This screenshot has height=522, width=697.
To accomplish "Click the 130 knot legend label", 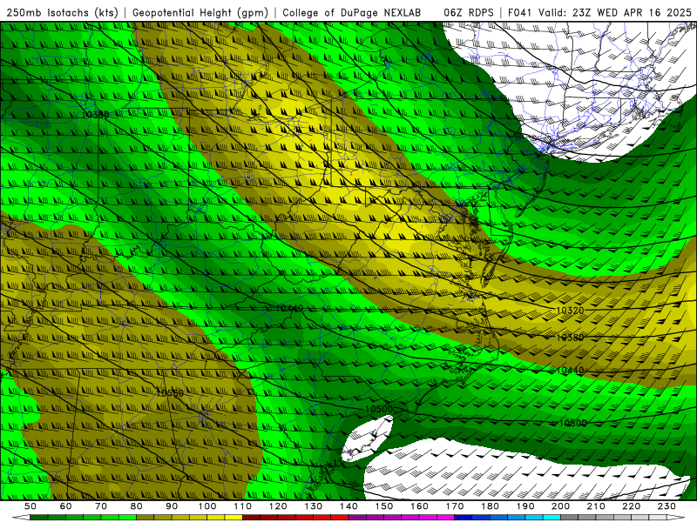I will 314,506.
